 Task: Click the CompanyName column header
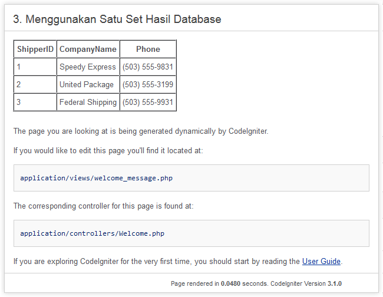[88, 49]
